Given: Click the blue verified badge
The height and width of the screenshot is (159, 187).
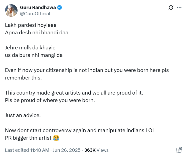Looking at the screenshot, I should [x=60, y=8].
